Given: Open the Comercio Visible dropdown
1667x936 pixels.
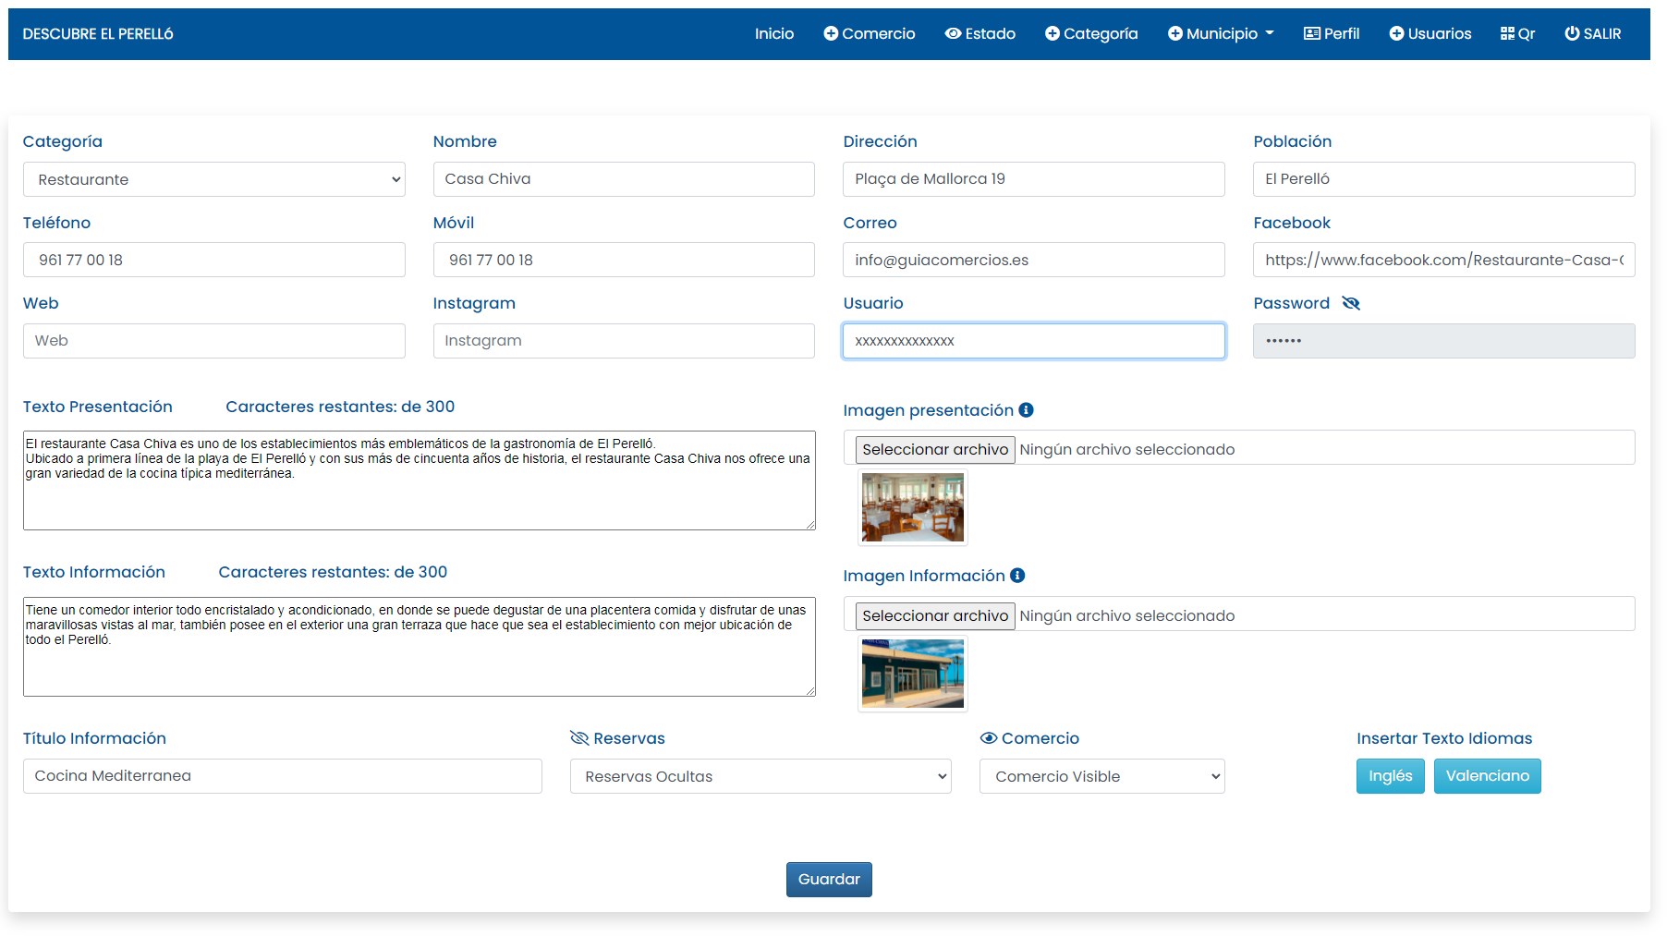Looking at the screenshot, I should click(x=1101, y=776).
